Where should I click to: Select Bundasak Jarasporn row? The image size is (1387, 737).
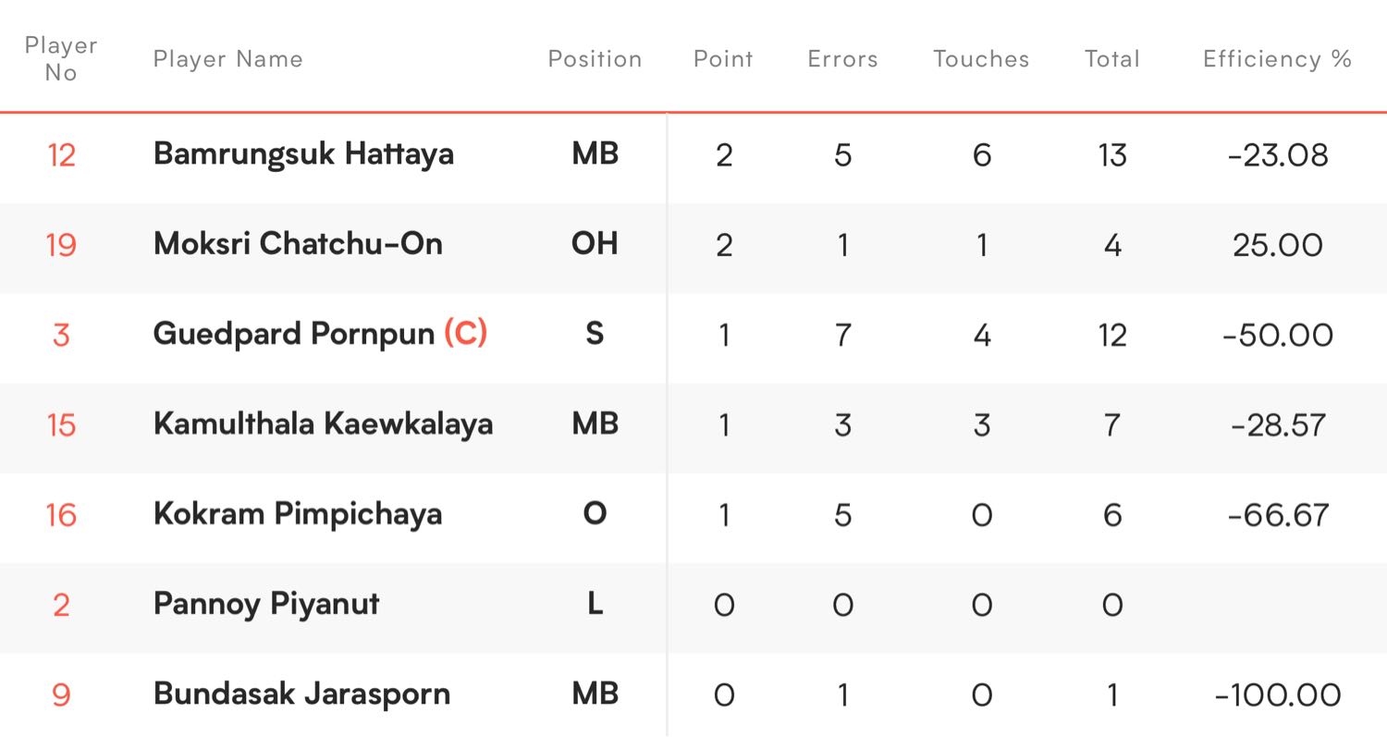693,694
